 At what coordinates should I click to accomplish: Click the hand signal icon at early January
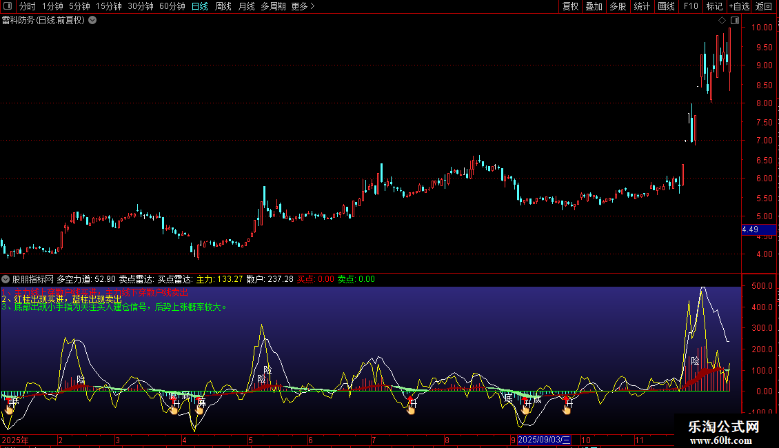coord(10,409)
